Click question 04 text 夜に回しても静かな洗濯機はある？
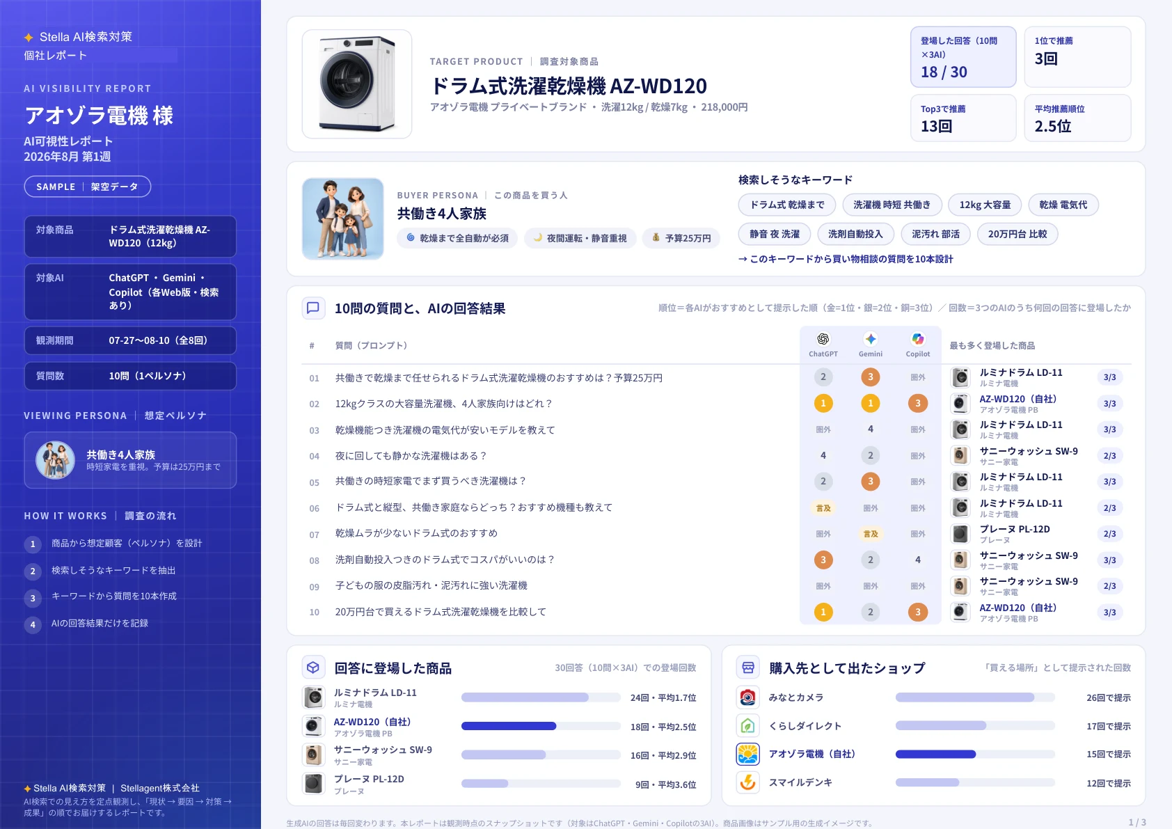 (x=411, y=456)
